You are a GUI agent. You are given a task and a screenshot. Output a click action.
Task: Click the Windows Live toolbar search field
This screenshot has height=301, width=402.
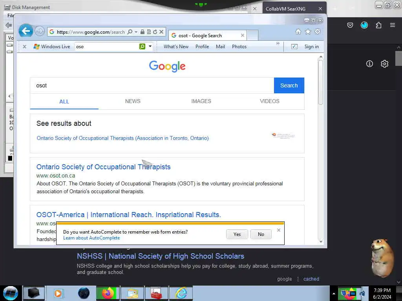[x=107, y=47]
